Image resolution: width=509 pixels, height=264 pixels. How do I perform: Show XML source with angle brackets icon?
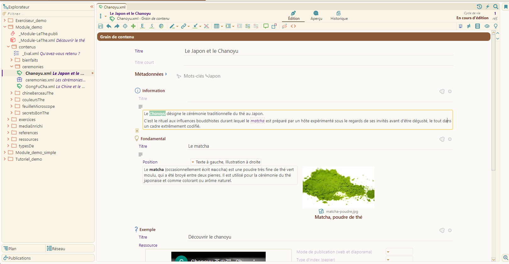pos(293,26)
